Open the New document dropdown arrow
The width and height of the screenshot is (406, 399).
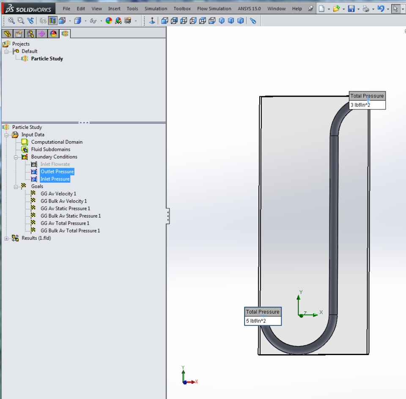(329, 9)
